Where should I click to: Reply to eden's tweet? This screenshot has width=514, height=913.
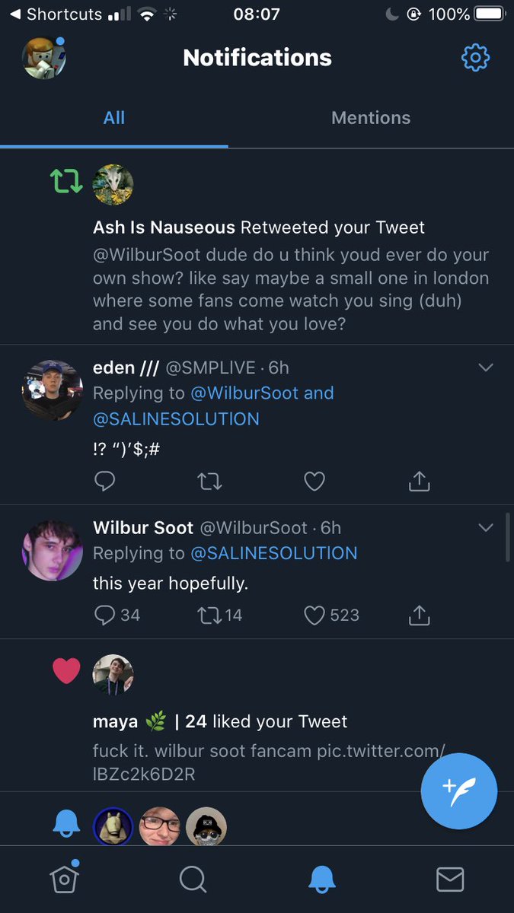[x=105, y=481]
